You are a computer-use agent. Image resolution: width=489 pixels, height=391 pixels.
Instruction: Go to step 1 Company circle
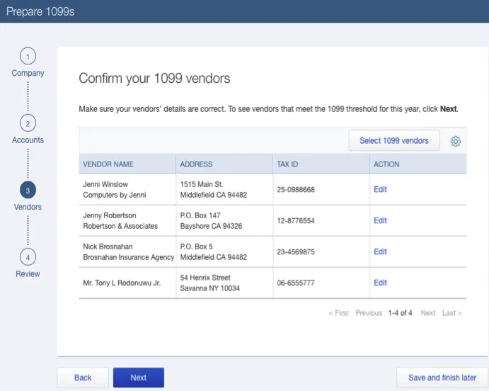[28, 57]
